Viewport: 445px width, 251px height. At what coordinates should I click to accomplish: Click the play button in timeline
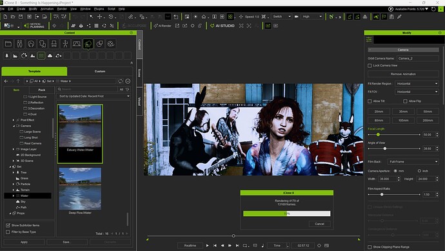(x=207, y=246)
